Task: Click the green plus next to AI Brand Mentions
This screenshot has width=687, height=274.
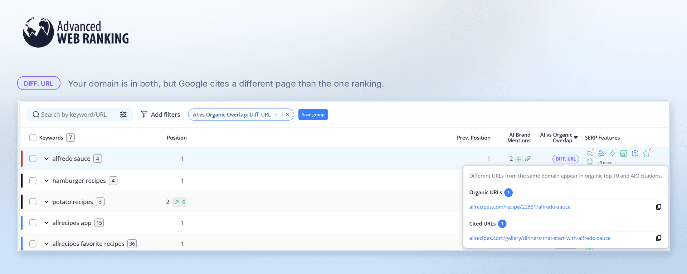Action: pos(519,159)
